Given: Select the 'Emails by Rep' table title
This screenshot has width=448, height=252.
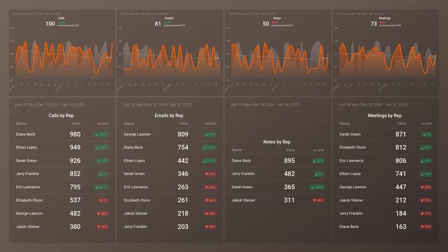Looking at the screenshot, I should [169, 115].
